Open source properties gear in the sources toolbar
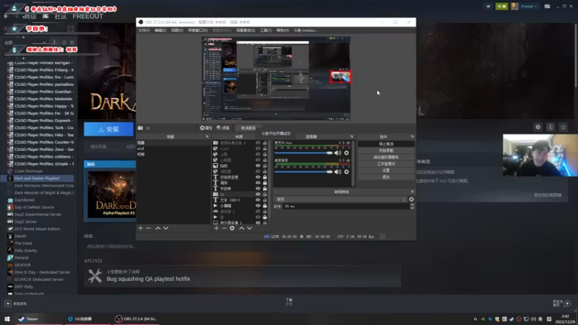Screen dimensions: 578x325 tap(232, 228)
